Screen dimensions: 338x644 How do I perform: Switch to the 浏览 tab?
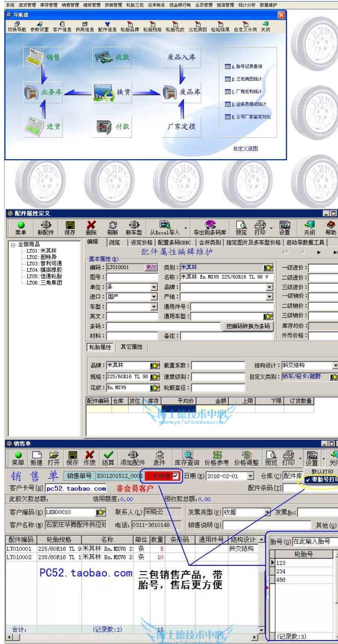(115, 243)
